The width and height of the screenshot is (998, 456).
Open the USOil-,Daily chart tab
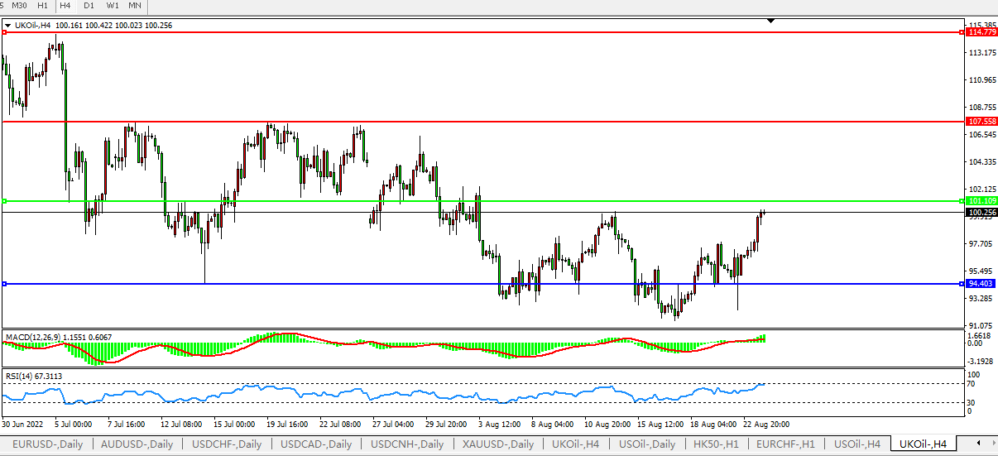[x=646, y=444]
